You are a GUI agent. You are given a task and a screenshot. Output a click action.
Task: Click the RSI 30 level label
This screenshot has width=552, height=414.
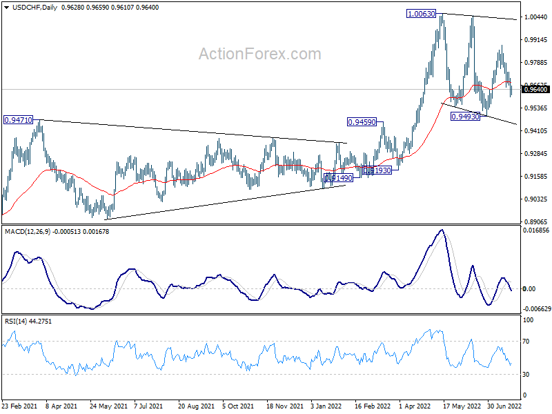(526, 374)
